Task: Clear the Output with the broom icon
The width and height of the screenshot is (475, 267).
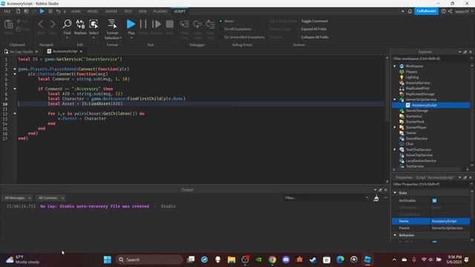Action: click(x=376, y=198)
